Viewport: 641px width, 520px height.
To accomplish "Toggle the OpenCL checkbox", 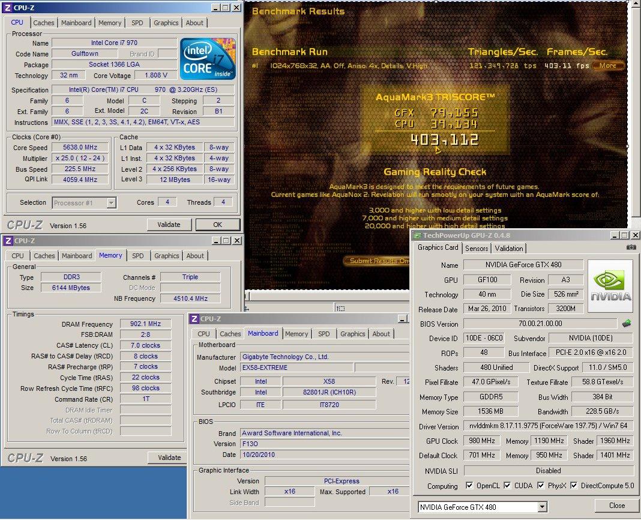I will [x=469, y=486].
